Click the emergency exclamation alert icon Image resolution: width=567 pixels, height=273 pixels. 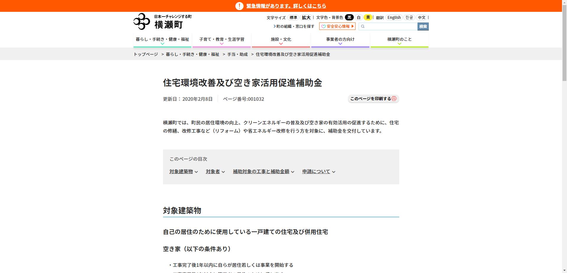[239, 6]
